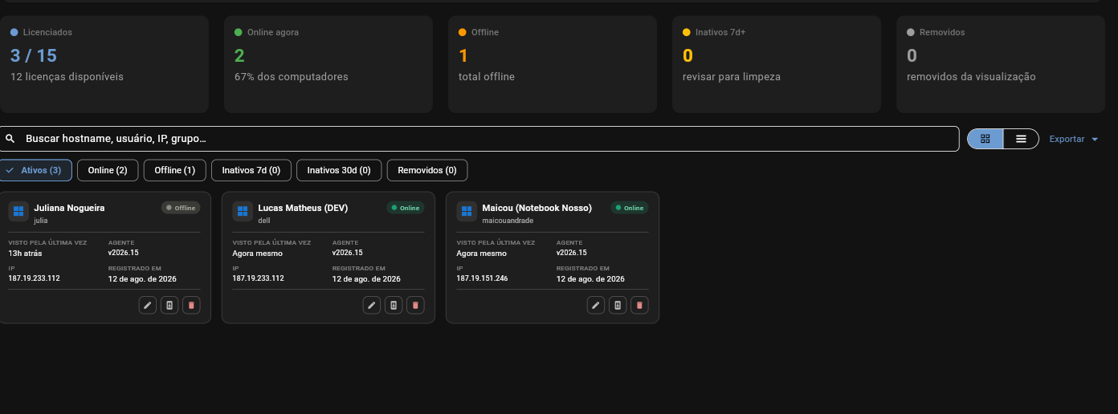Screen dimensions: 1118x414
Task: Filter by Inativos 30d (0)
Action: 339,170
